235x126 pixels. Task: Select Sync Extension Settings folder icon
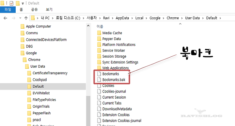(x=99, y=62)
